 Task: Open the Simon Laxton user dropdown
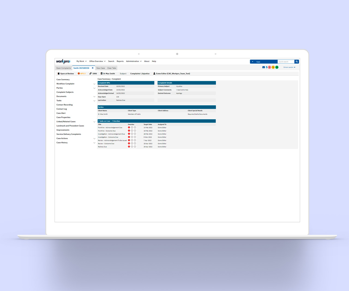coord(289,67)
